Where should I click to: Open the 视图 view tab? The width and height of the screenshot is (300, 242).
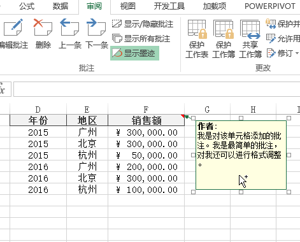click(128, 6)
